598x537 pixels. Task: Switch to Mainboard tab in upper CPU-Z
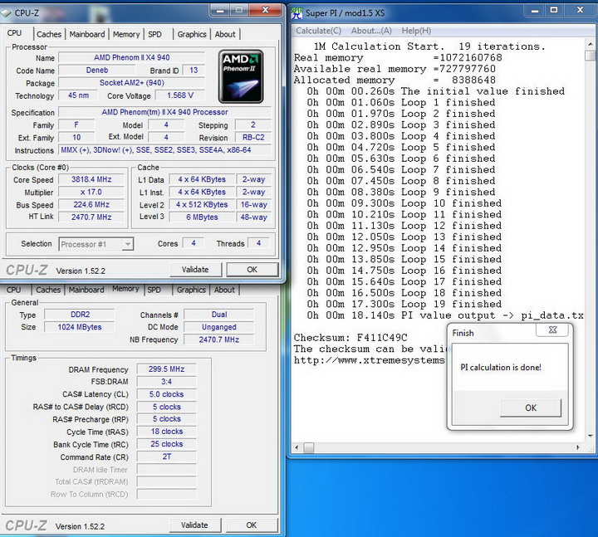click(x=87, y=34)
